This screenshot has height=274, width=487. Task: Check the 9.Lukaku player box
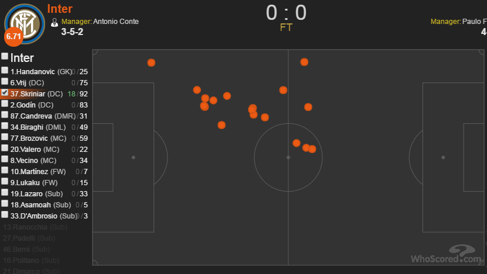(x=5, y=181)
